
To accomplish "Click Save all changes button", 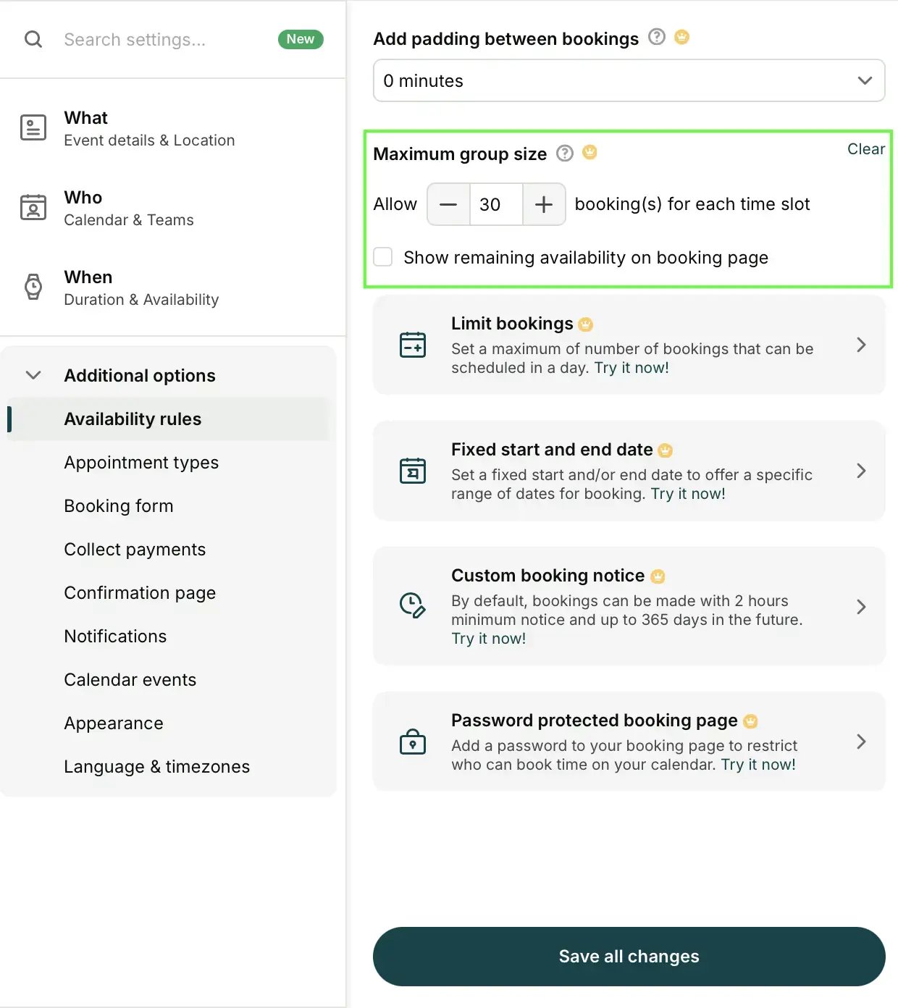I will coord(629,957).
